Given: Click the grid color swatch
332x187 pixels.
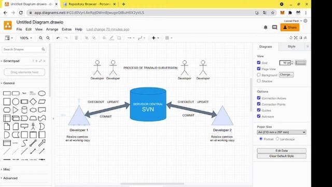Looking at the screenshot, I should 301,62.
